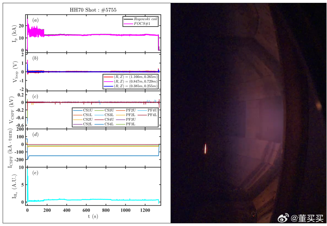Screen dimensions: 327x226
Task: Click the -0.4 tick on the VCSPF axis
Action: (x=20, y=118)
